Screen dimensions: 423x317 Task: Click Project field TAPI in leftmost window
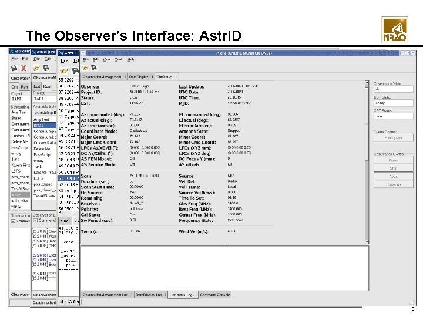[x=20, y=99]
